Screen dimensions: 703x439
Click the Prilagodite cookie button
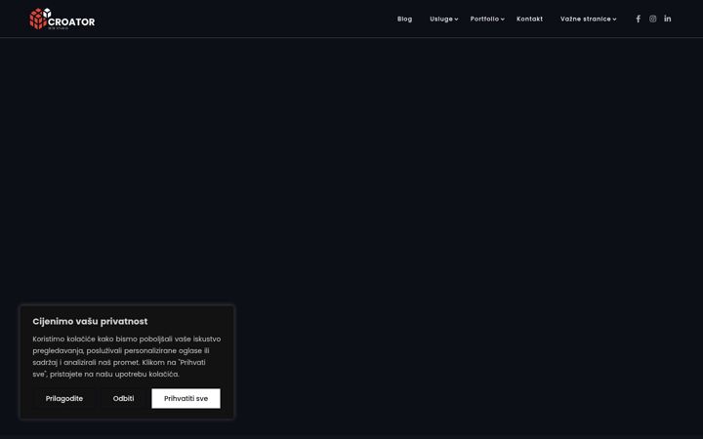(64, 398)
